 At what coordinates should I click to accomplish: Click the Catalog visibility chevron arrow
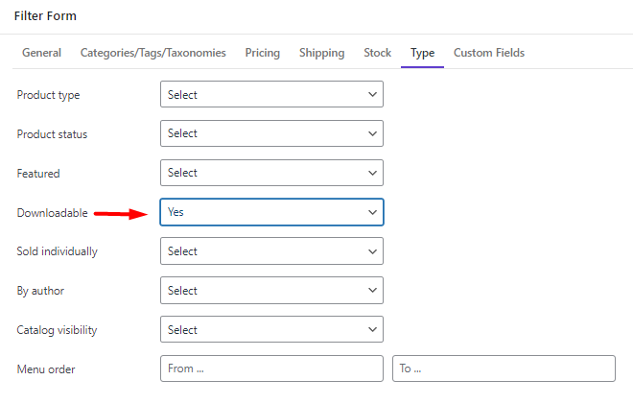click(372, 330)
